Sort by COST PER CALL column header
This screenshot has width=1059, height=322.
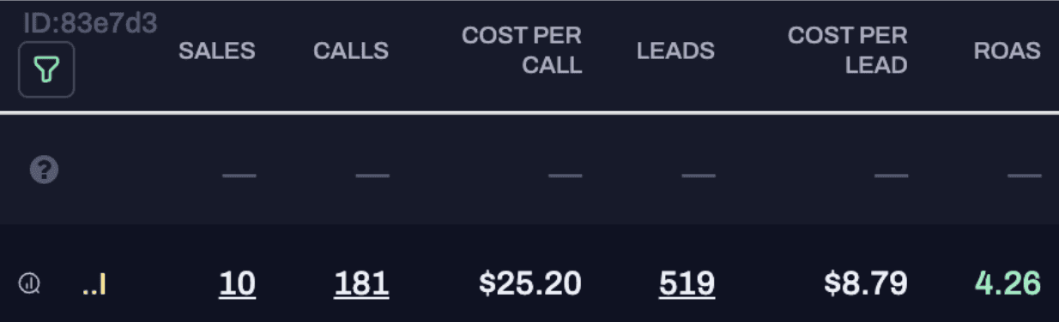[x=522, y=51]
